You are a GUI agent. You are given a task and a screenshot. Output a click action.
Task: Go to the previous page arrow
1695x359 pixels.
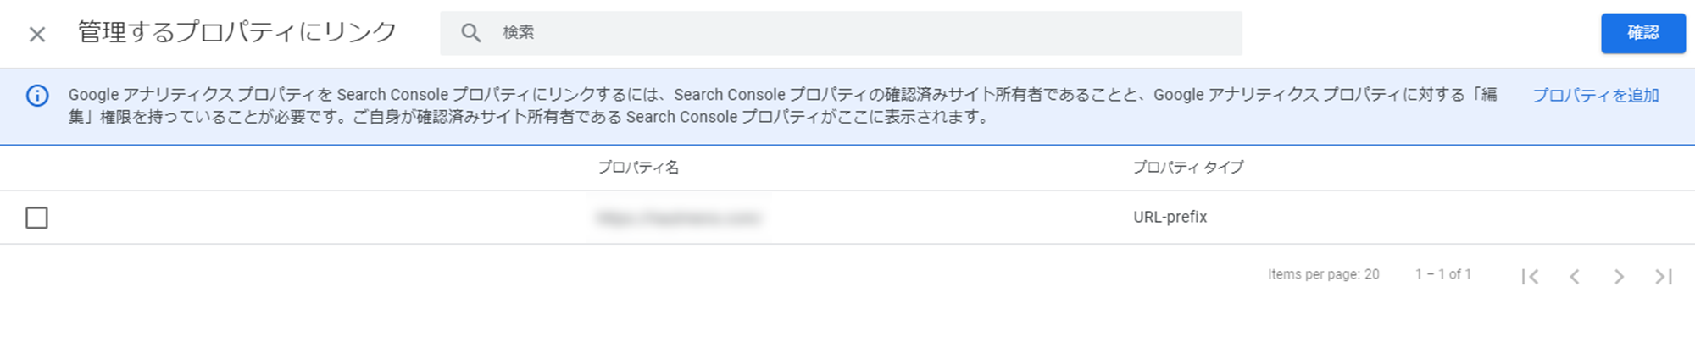pos(1575,276)
